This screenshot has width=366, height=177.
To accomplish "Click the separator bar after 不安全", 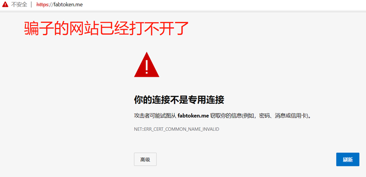I will [x=31, y=4].
